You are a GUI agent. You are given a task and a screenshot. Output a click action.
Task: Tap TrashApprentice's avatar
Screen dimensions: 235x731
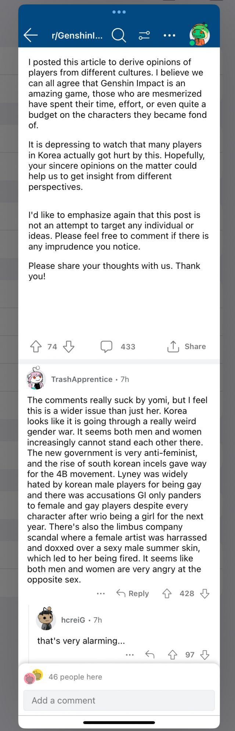36,379
